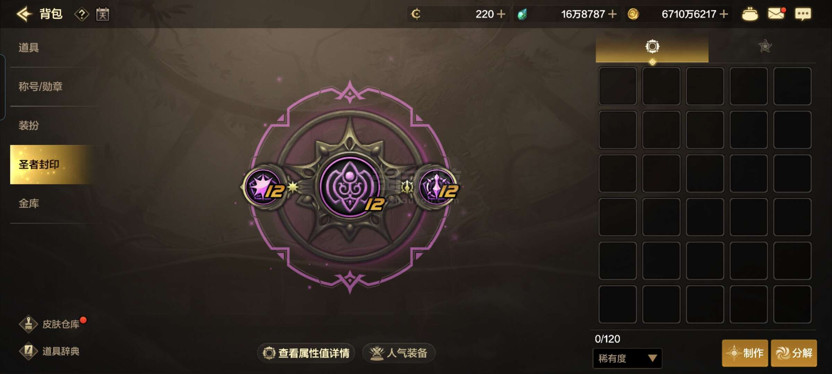Open the mail envelope icon
Image resolution: width=832 pixels, height=374 pixels.
tap(776, 14)
